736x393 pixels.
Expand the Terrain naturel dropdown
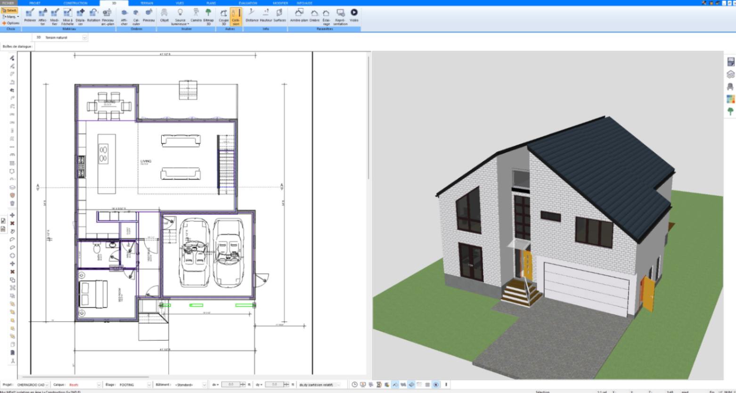[x=85, y=37]
